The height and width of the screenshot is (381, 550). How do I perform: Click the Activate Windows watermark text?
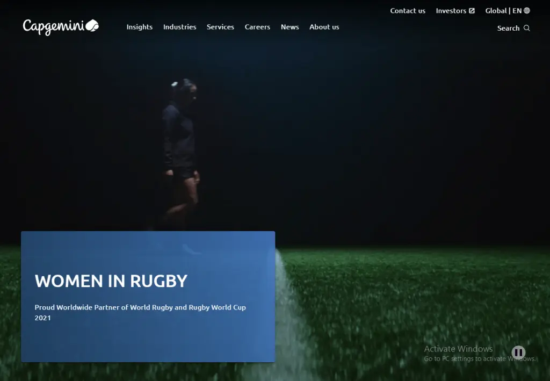pyautogui.click(x=459, y=349)
